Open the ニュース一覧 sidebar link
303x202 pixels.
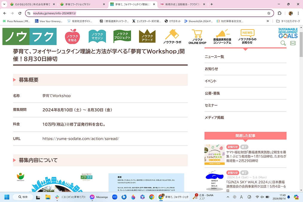point(214,57)
